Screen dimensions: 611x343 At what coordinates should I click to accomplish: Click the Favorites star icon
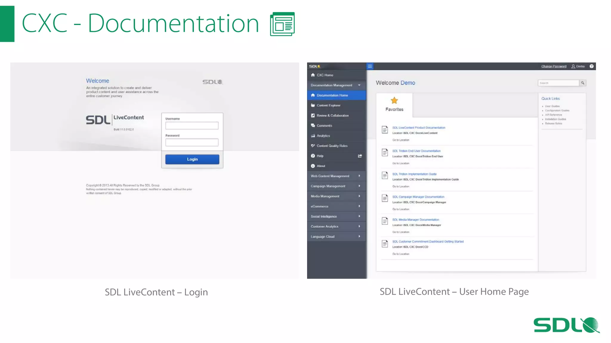pos(394,101)
